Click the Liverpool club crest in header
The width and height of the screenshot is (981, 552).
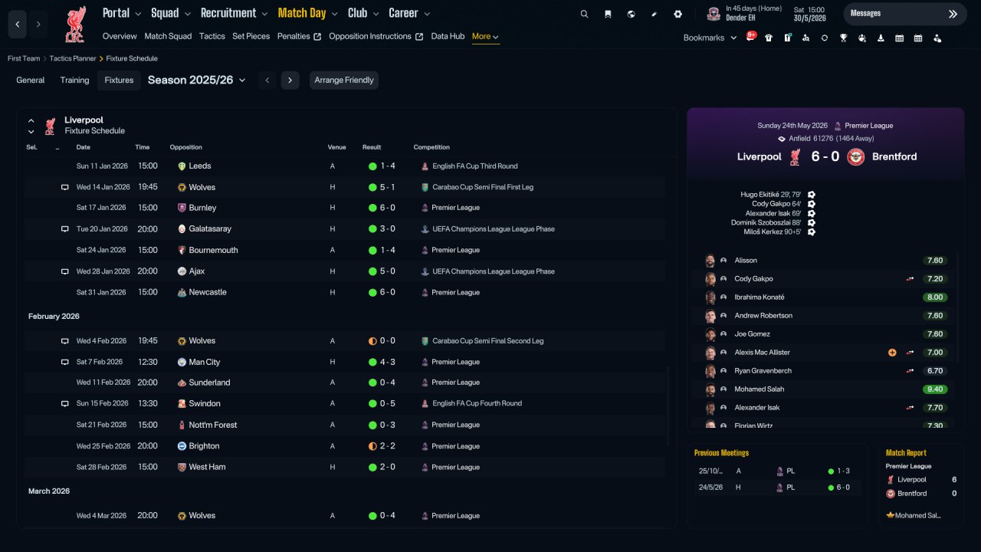click(74, 25)
